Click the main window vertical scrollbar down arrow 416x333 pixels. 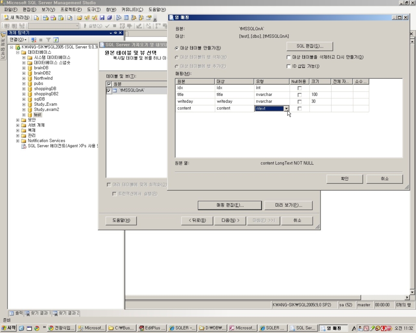(x=412, y=292)
